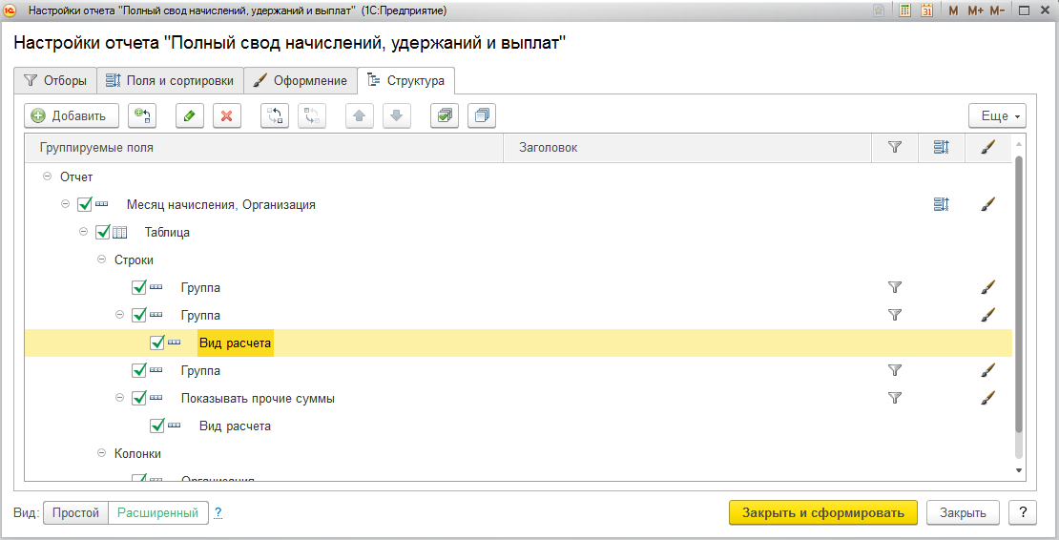Viewport: 1059px width, 540px height.
Task: Uncheck Вид расчета checkbox under Показывать прочие суммы
Action: tap(157, 426)
